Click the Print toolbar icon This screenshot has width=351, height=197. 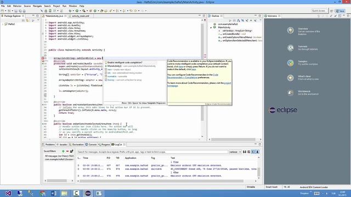(x=24, y=11)
